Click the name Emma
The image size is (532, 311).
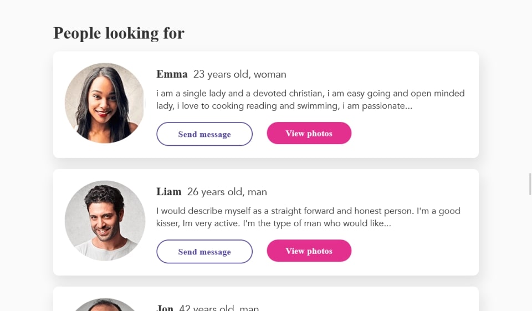(x=172, y=74)
